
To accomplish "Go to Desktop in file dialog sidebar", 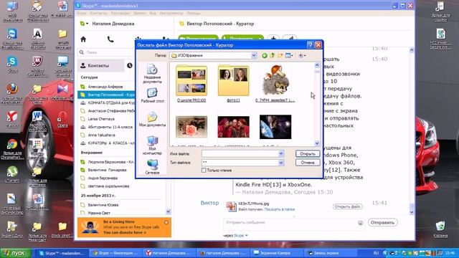I will pyautogui.click(x=152, y=95).
